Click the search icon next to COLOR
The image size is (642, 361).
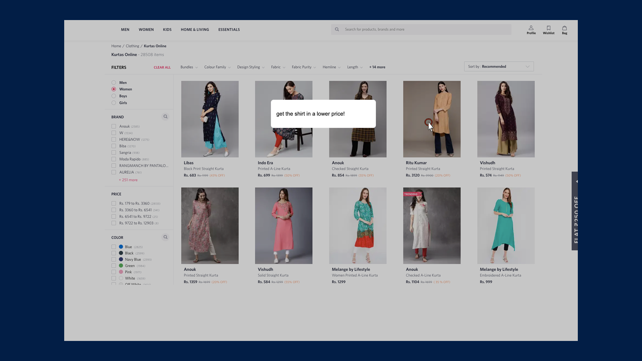click(165, 237)
